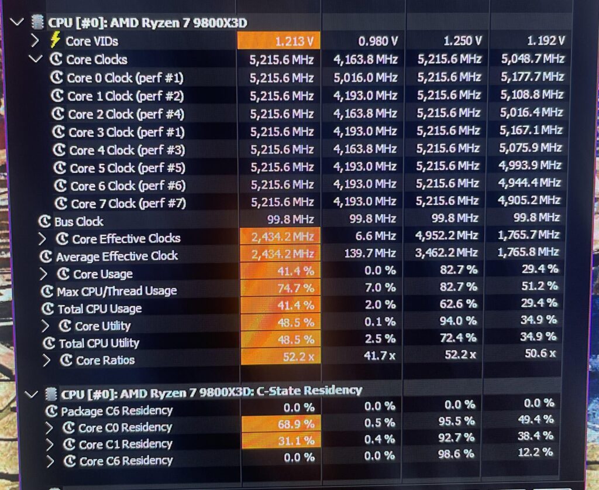Click the icon beside Total CPU Utility
The height and width of the screenshot is (490, 599).
(x=49, y=343)
